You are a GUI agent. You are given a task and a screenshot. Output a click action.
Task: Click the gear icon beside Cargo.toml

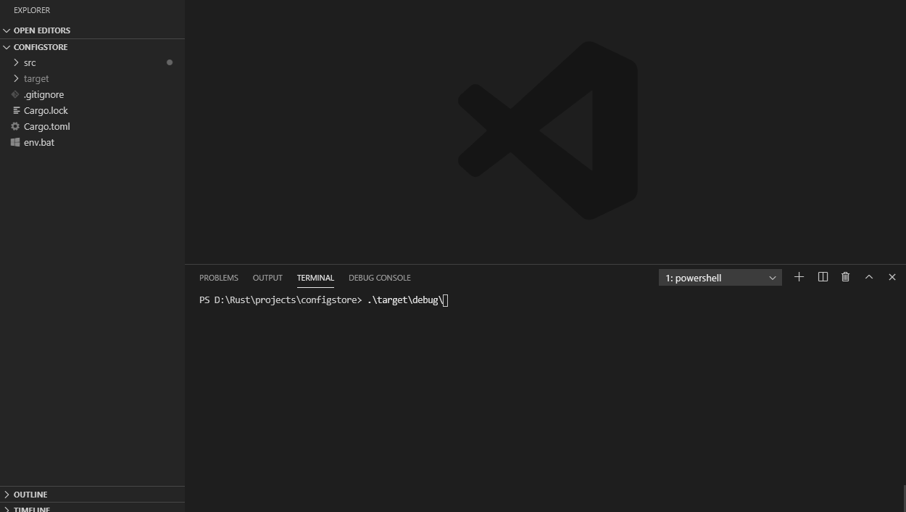tap(15, 126)
